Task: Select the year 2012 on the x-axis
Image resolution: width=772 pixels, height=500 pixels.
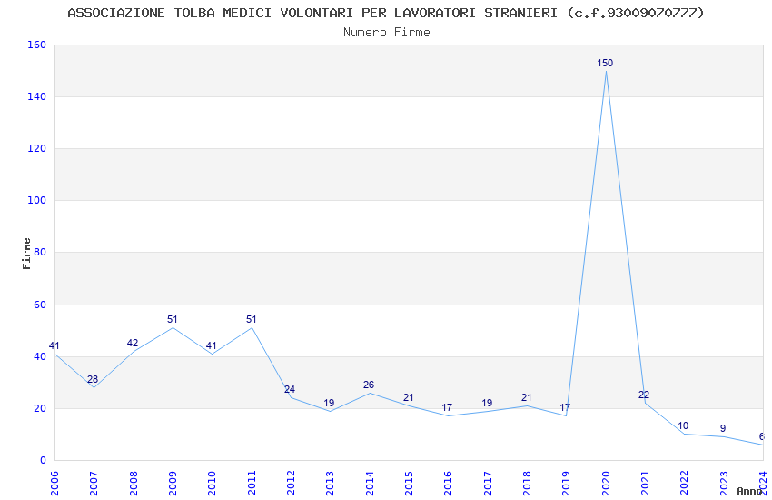Action: [x=291, y=484]
